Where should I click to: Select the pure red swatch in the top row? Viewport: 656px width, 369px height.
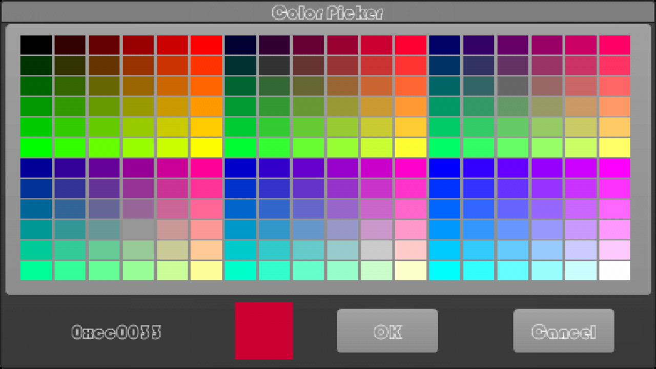(x=207, y=45)
